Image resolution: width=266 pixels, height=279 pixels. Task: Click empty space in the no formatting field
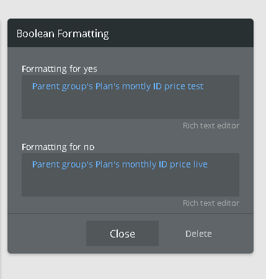[x=130, y=184]
